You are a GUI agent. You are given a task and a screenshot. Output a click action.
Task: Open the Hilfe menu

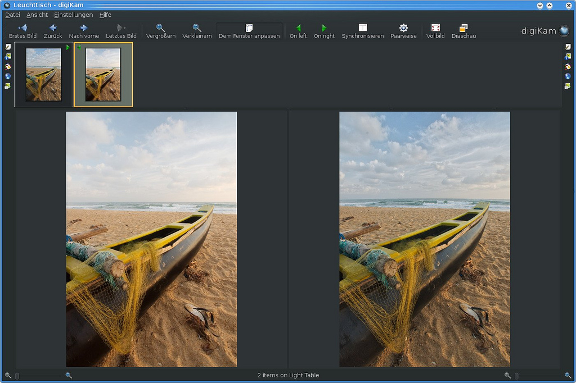(105, 15)
